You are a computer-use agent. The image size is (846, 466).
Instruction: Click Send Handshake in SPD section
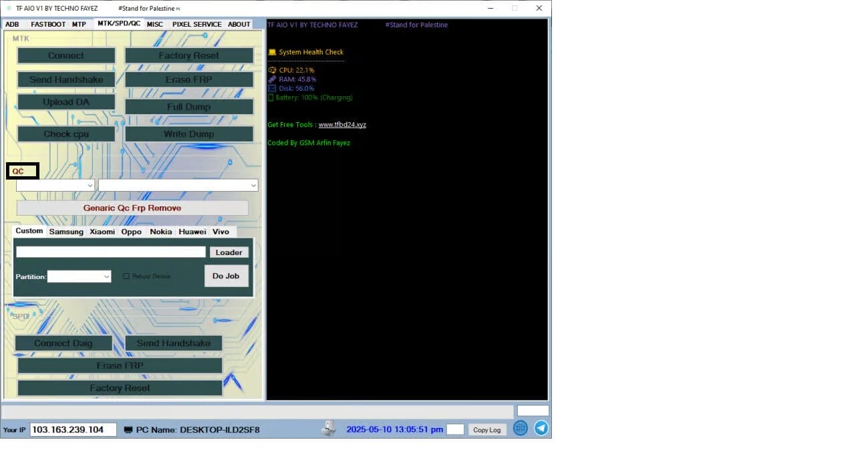point(174,343)
